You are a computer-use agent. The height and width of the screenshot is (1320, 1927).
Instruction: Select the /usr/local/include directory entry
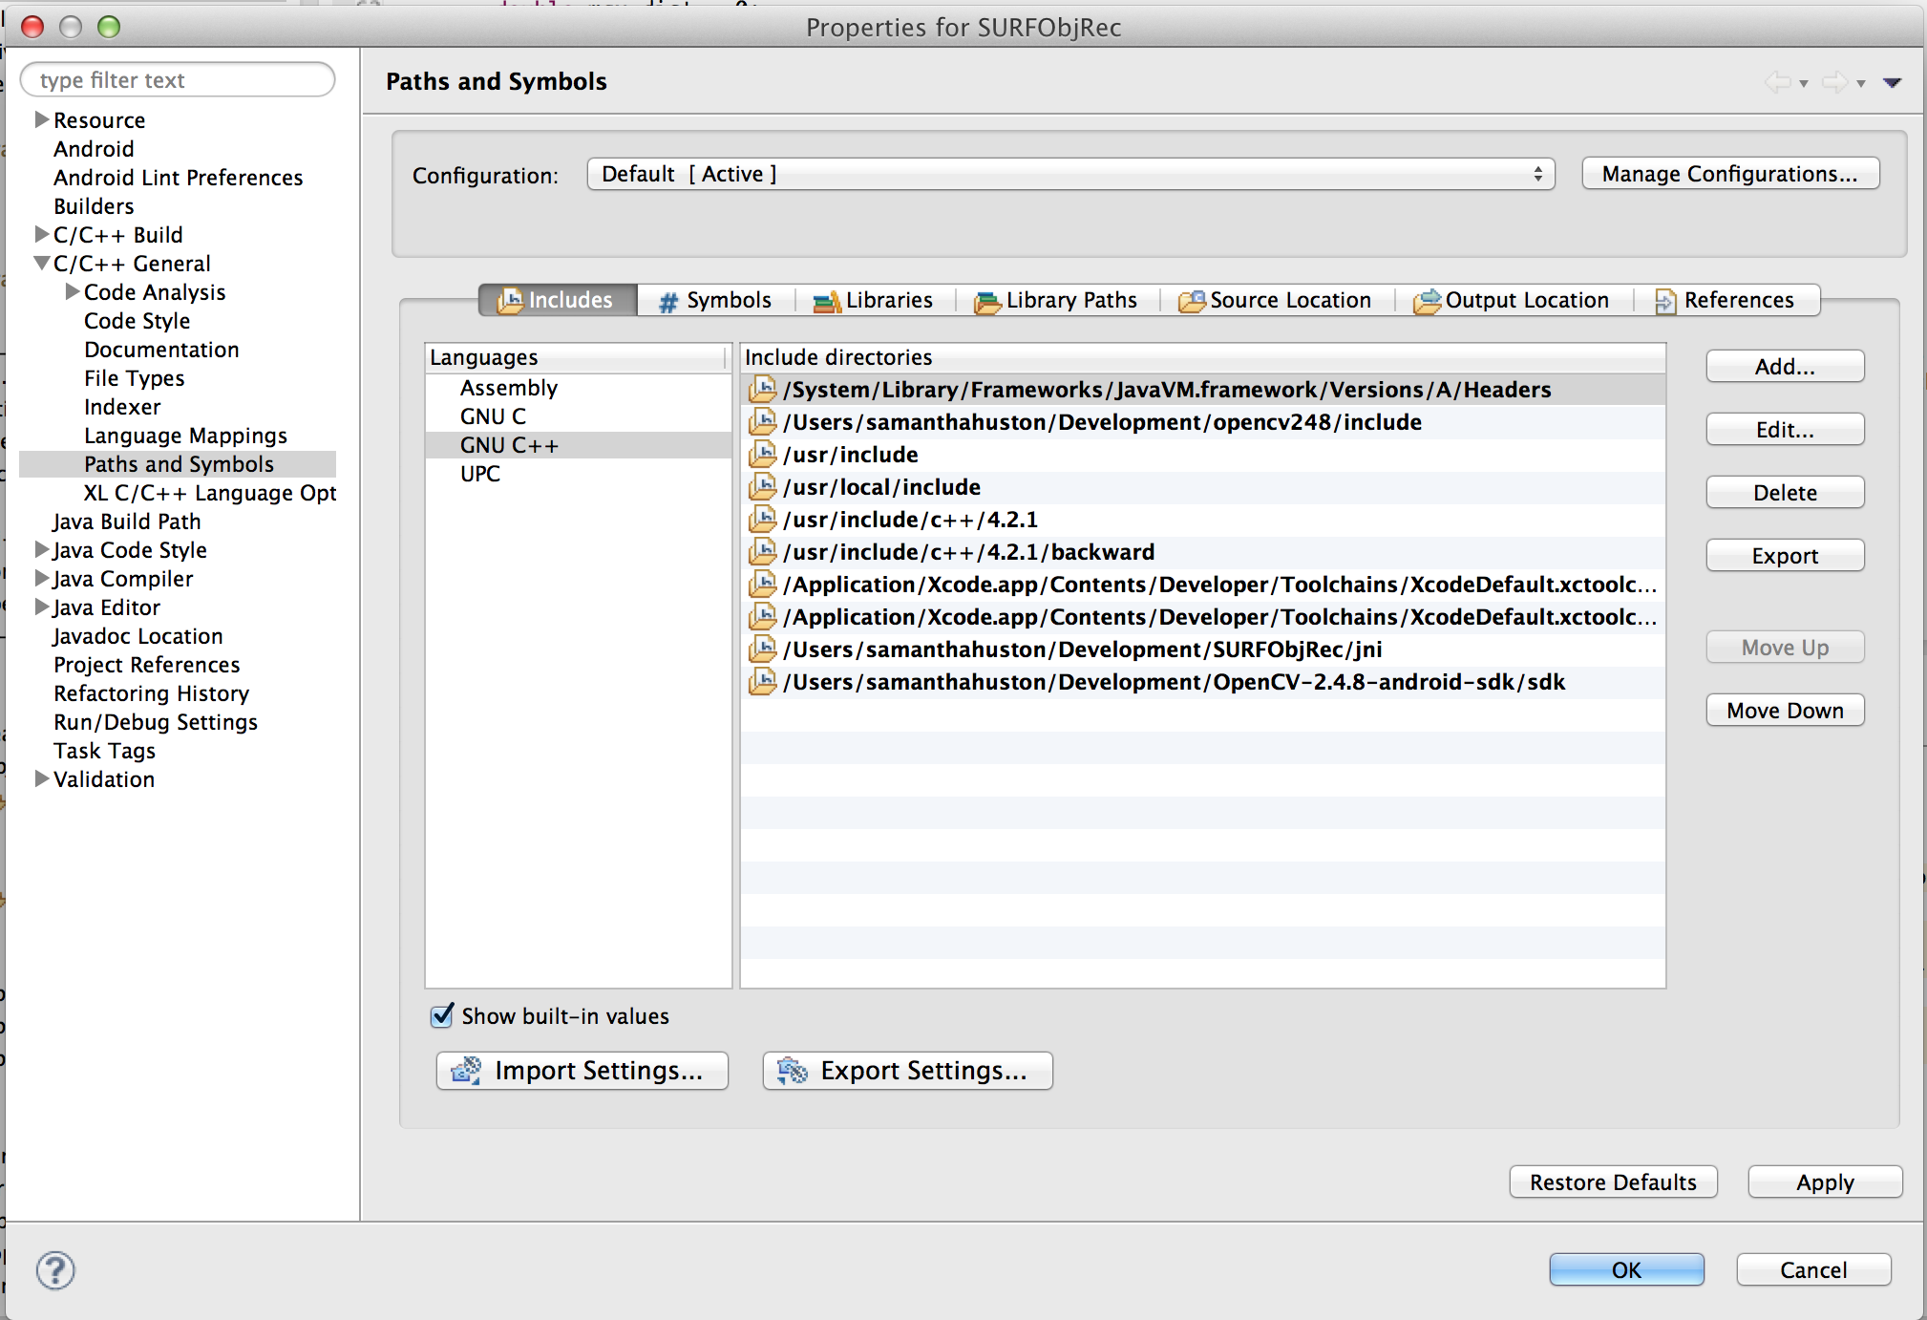(x=1203, y=487)
